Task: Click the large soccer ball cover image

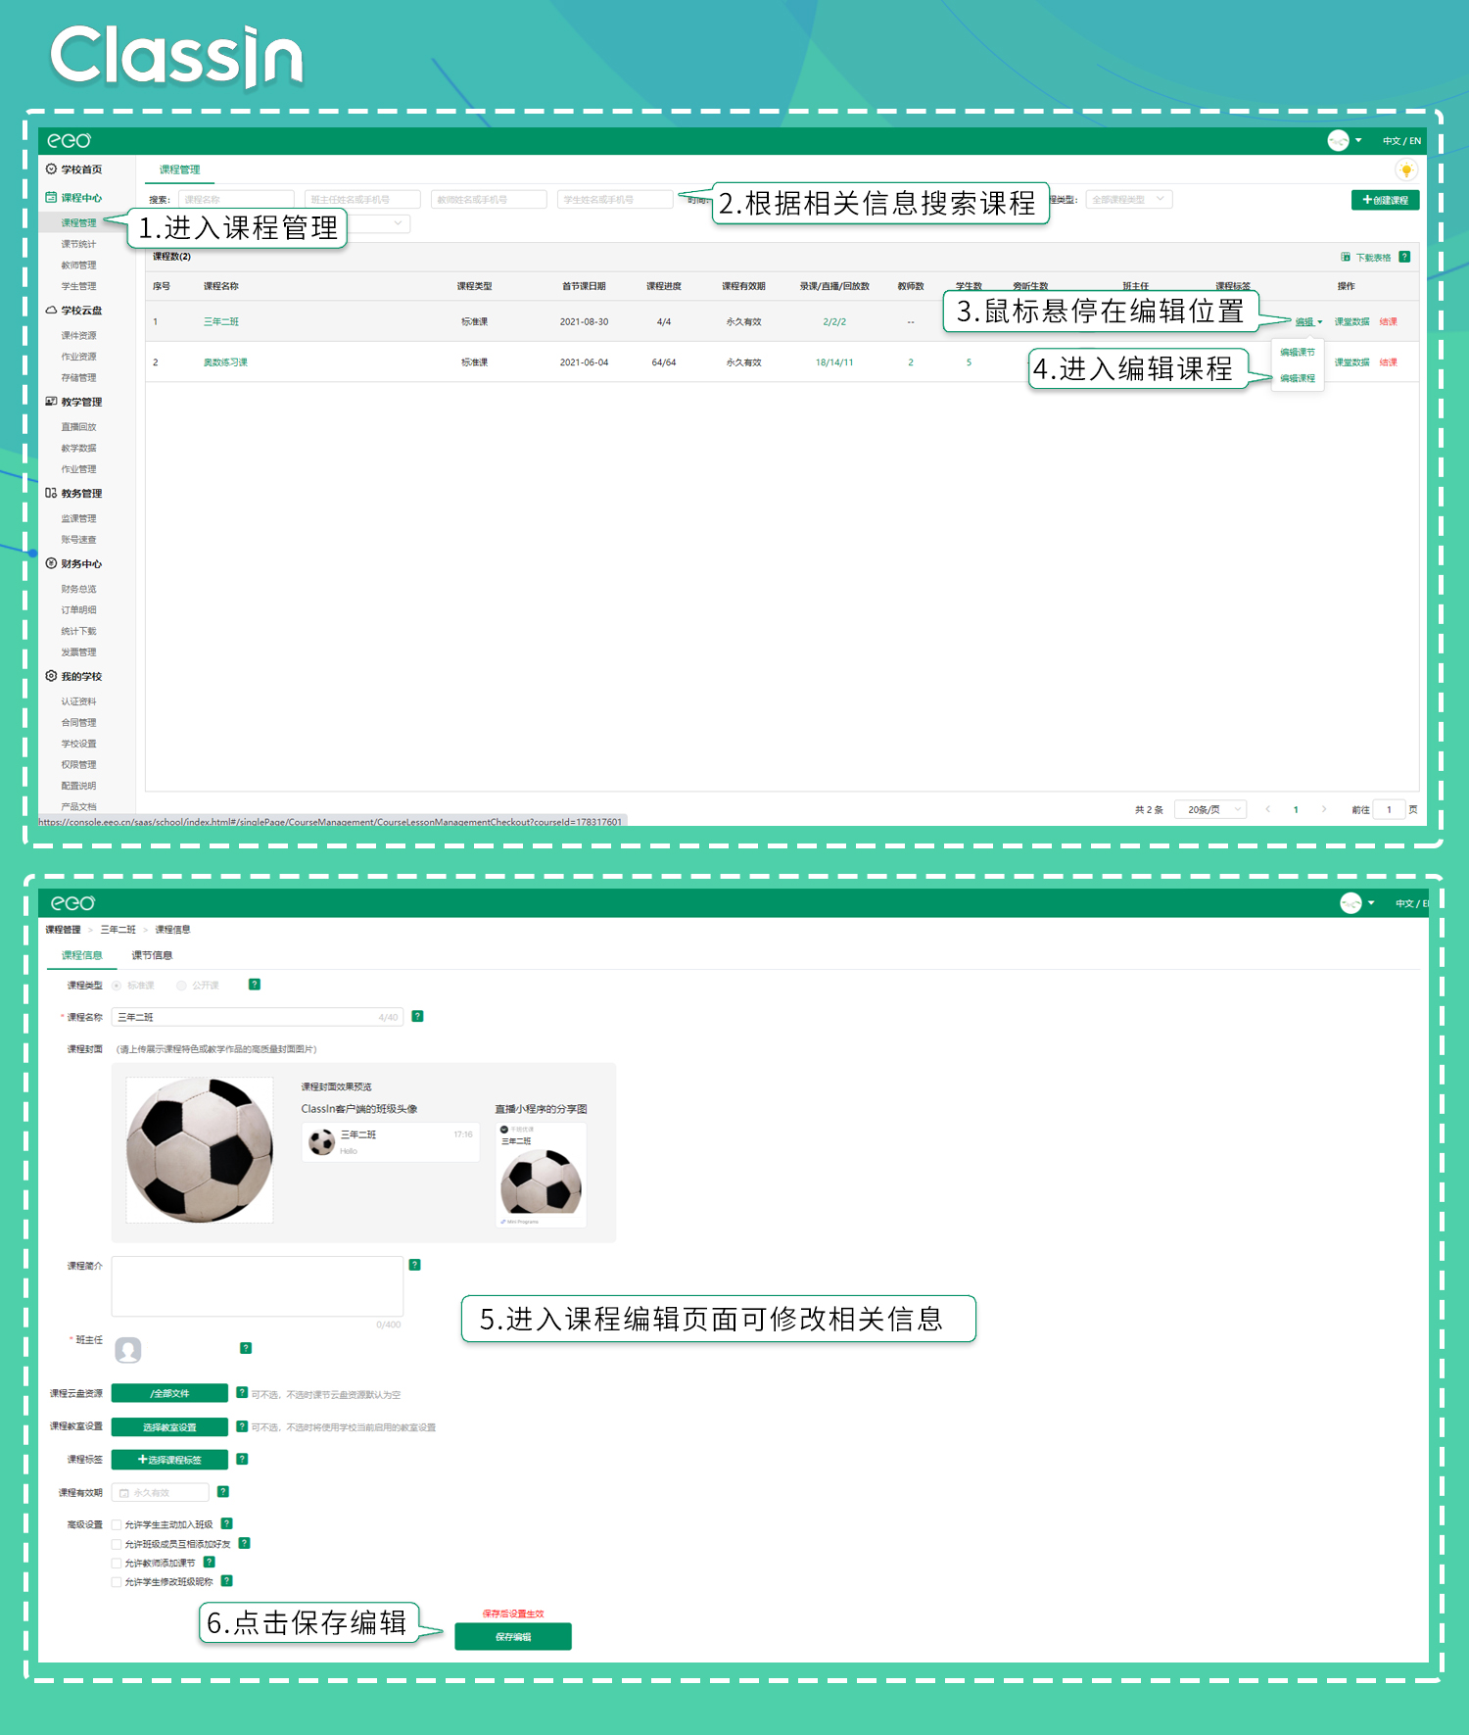Action: click(200, 1150)
